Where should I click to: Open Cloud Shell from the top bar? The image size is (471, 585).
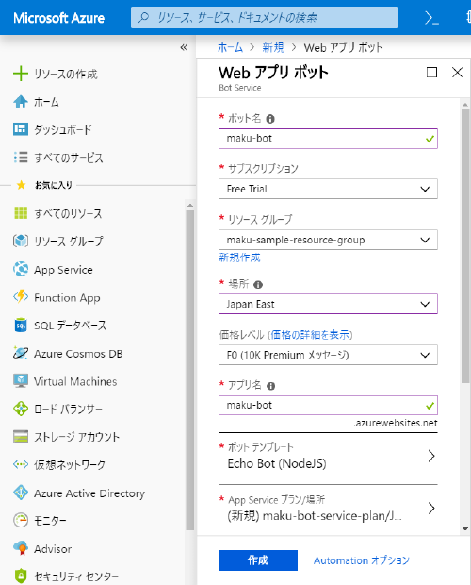[x=431, y=18]
